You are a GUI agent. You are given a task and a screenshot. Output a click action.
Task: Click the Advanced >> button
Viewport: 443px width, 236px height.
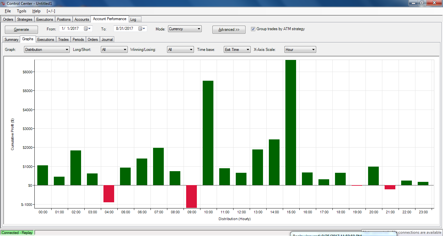pyautogui.click(x=229, y=29)
